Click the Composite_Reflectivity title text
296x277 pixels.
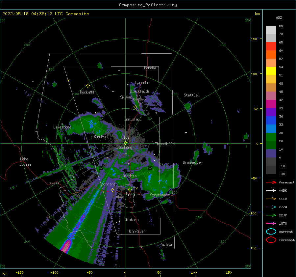click(148, 5)
